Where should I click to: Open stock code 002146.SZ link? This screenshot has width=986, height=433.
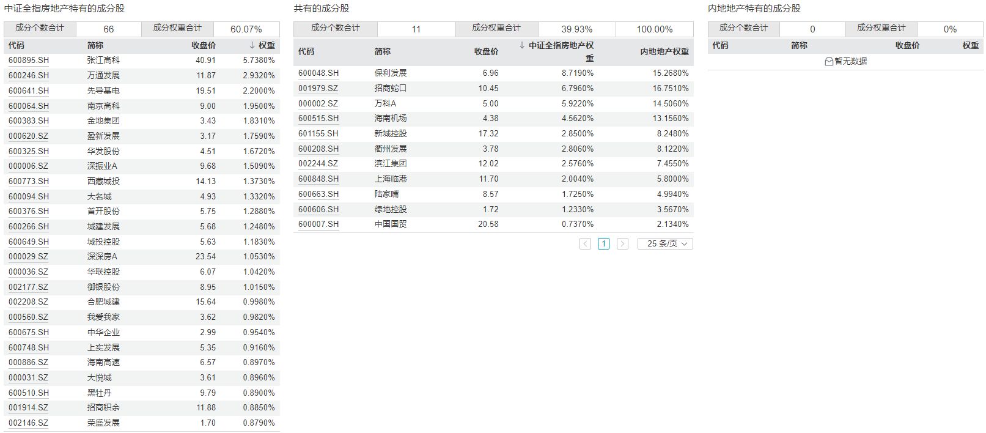point(28,423)
